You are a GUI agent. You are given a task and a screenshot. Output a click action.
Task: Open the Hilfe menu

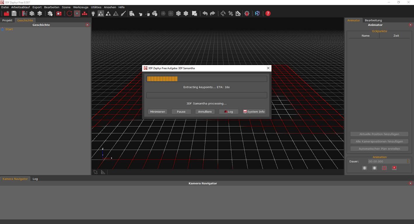point(121,7)
